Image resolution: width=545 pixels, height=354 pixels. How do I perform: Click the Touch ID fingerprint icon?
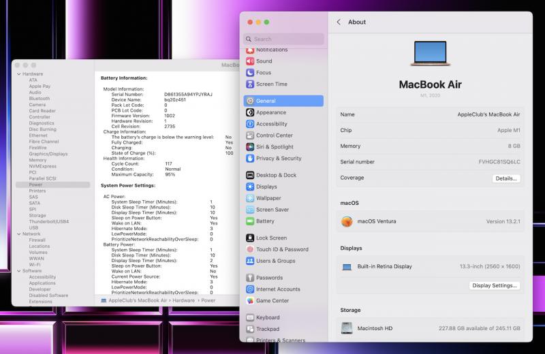tap(250, 249)
